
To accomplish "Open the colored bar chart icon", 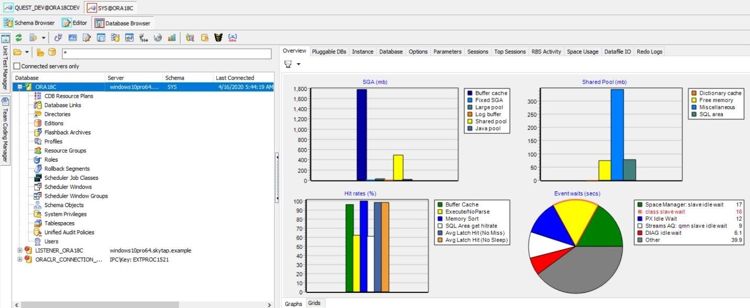I will pyautogui.click(x=172, y=38).
